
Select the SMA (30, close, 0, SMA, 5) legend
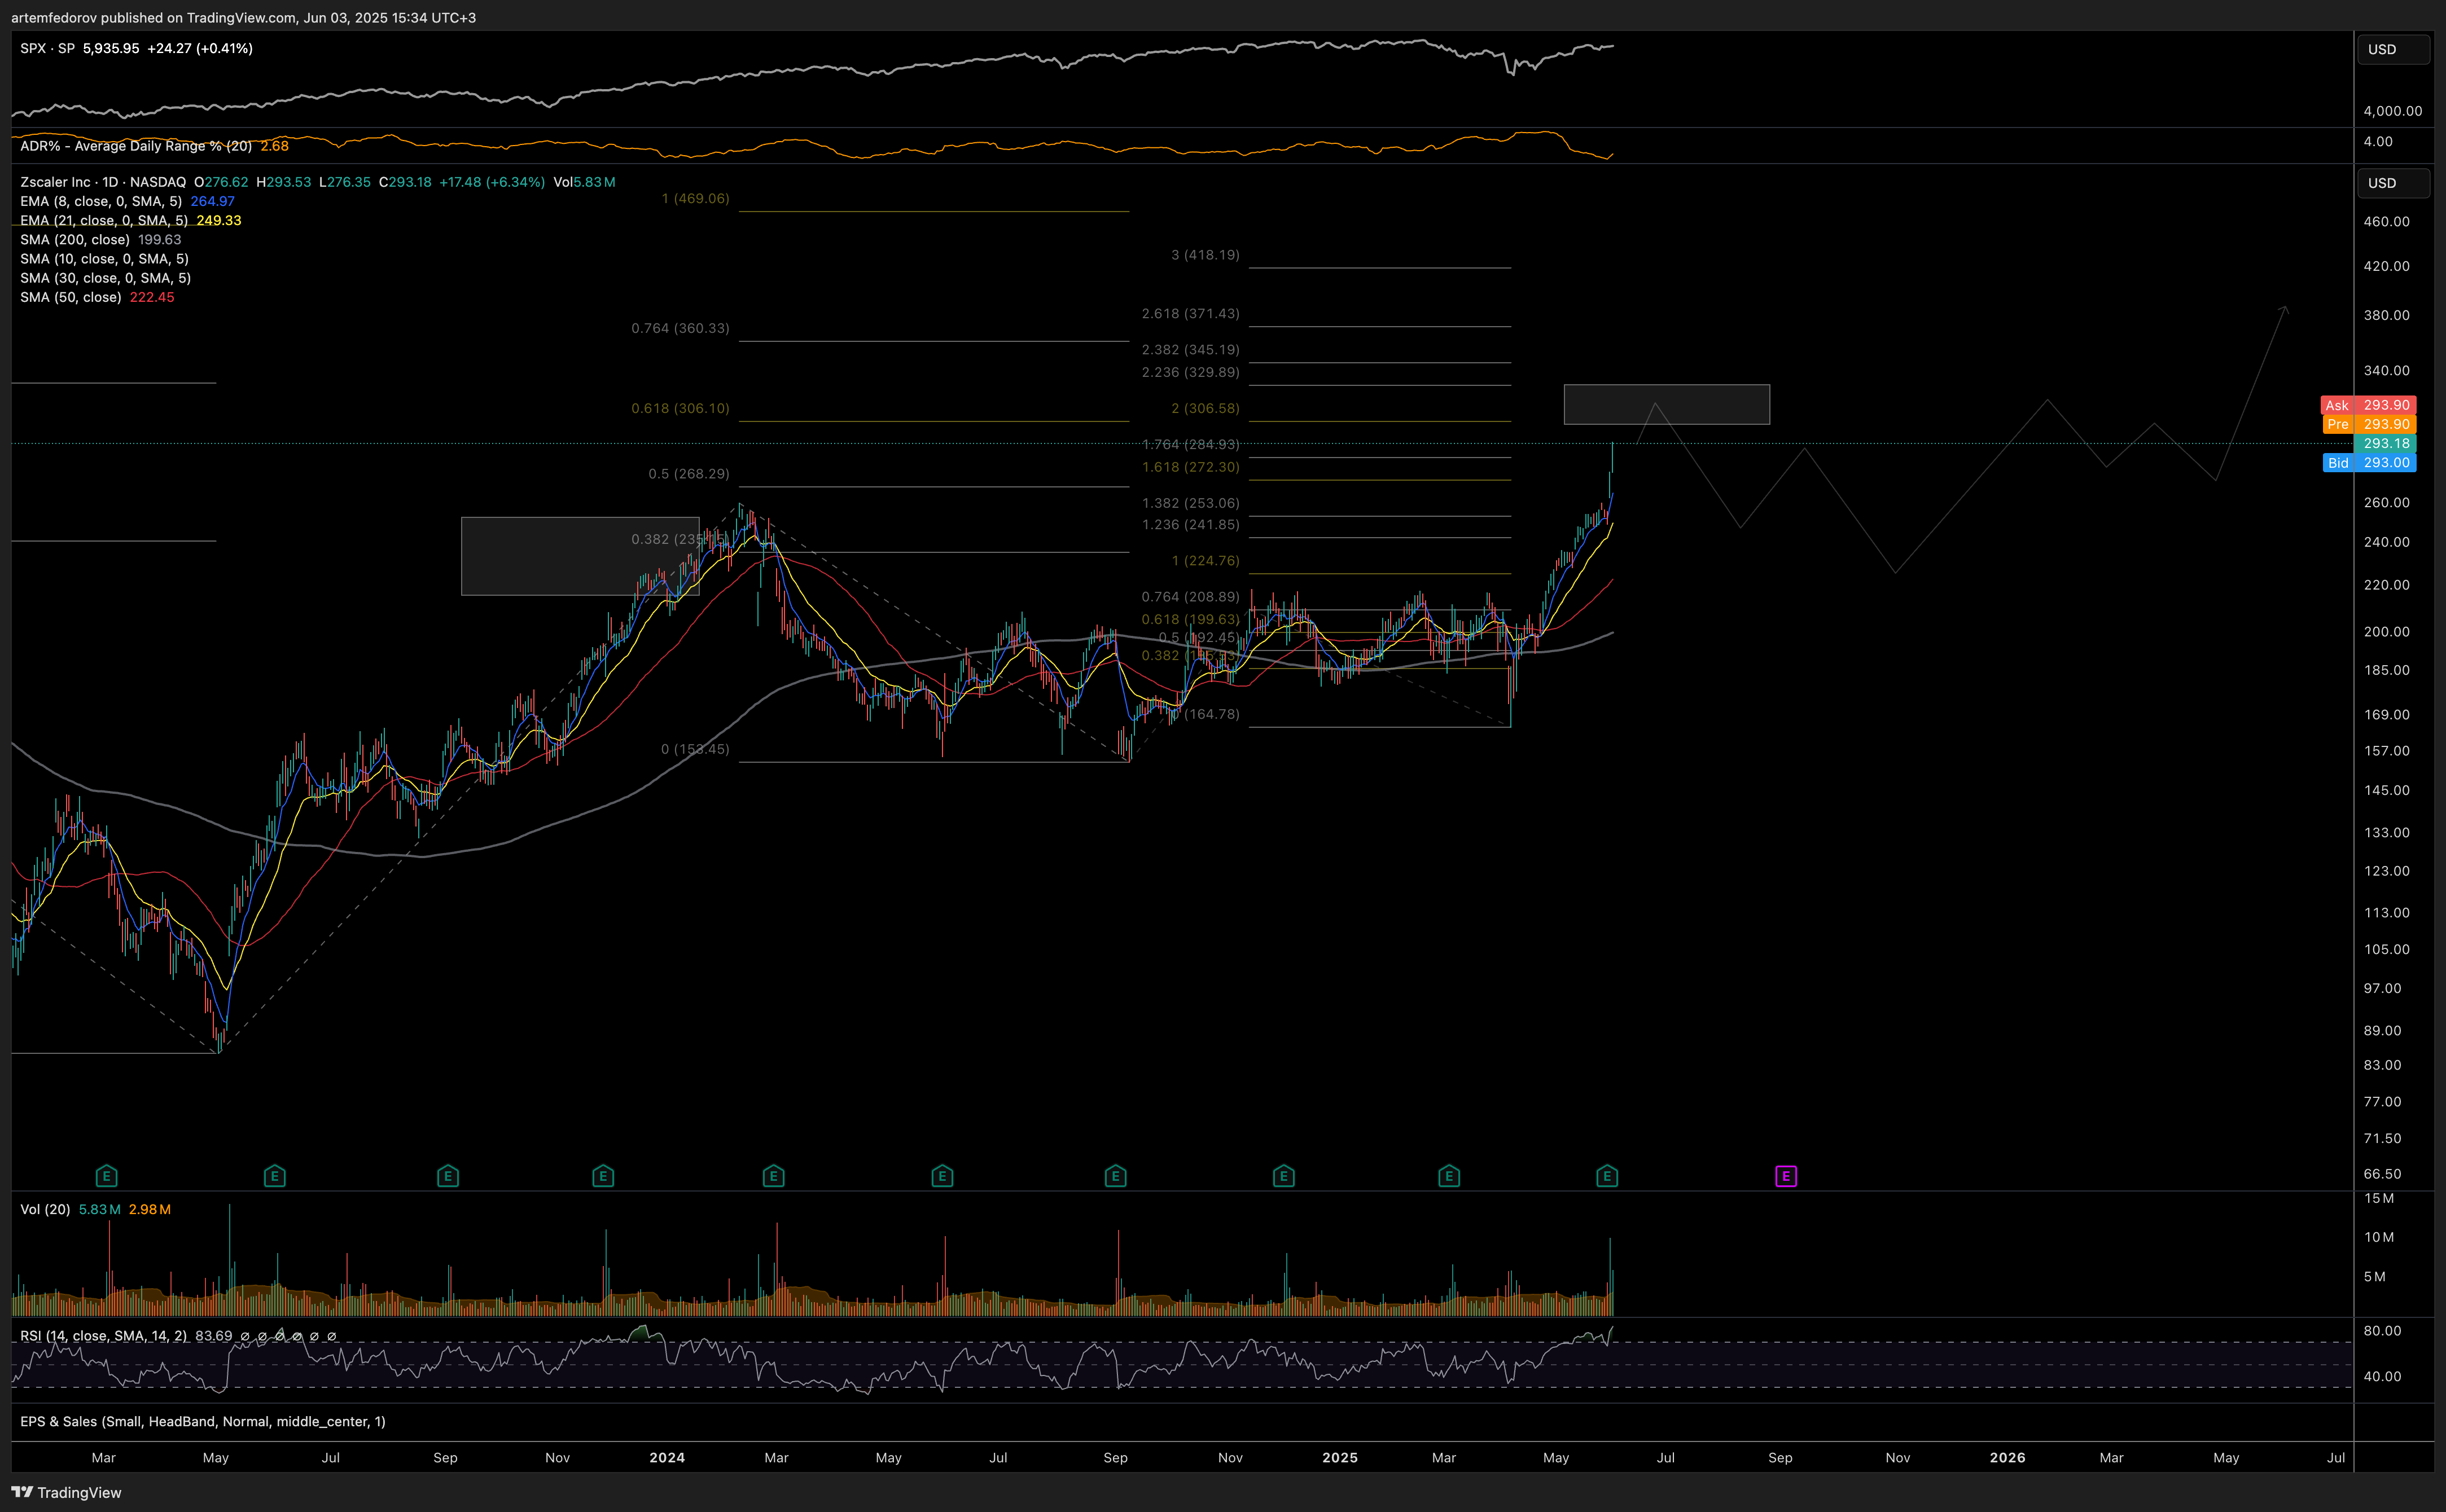105,277
